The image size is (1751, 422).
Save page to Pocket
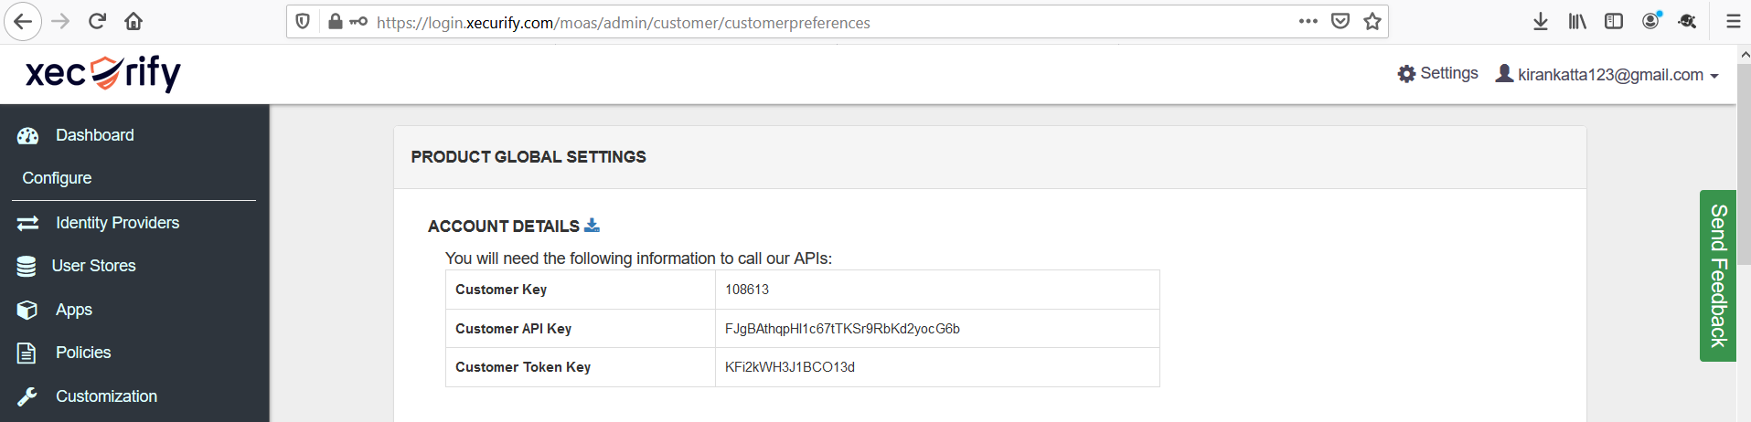tap(1340, 21)
